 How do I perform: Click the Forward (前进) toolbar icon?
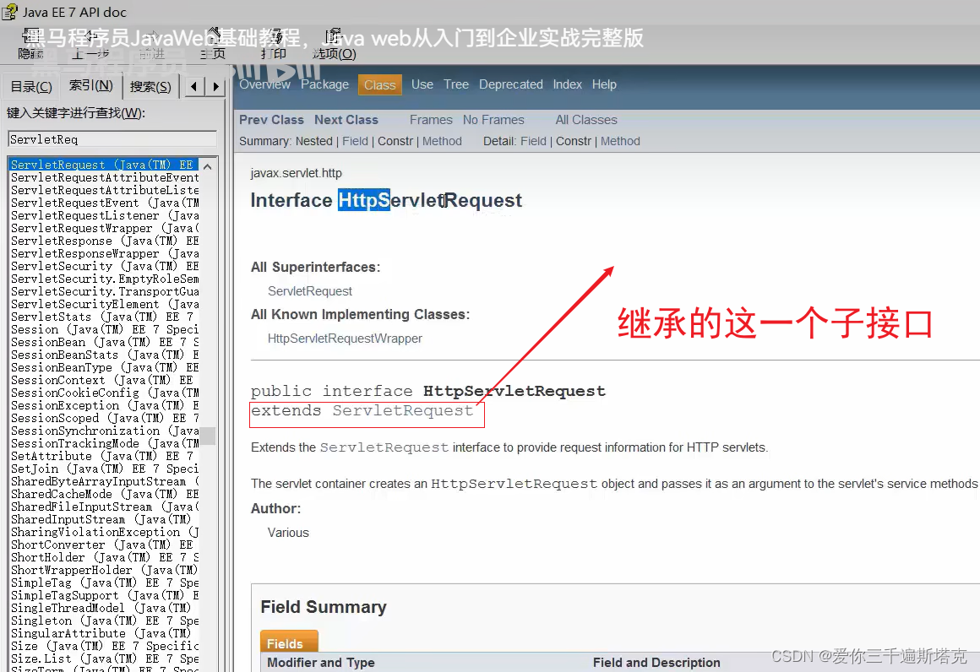[x=152, y=42]
